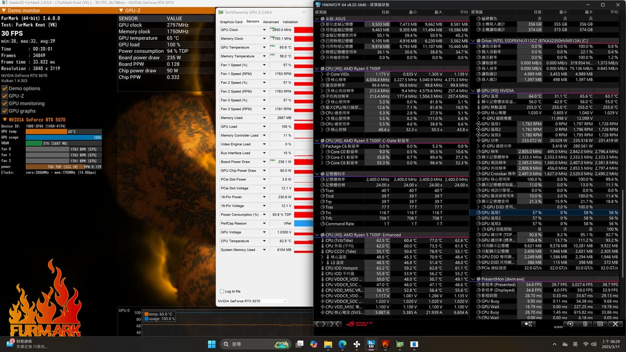626x352 pixels.
Task: Switch input language indicator in tray
Action: pyautogui.click(x=575, y=344)
